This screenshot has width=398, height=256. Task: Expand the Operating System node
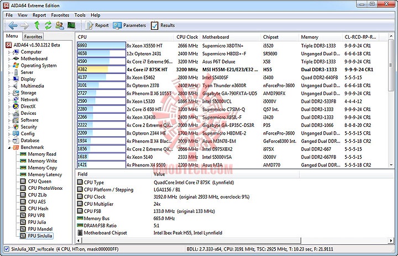(x=9, y=66)
